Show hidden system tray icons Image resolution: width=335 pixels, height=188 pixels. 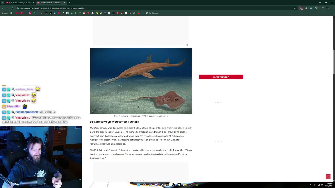click(311, 185)
